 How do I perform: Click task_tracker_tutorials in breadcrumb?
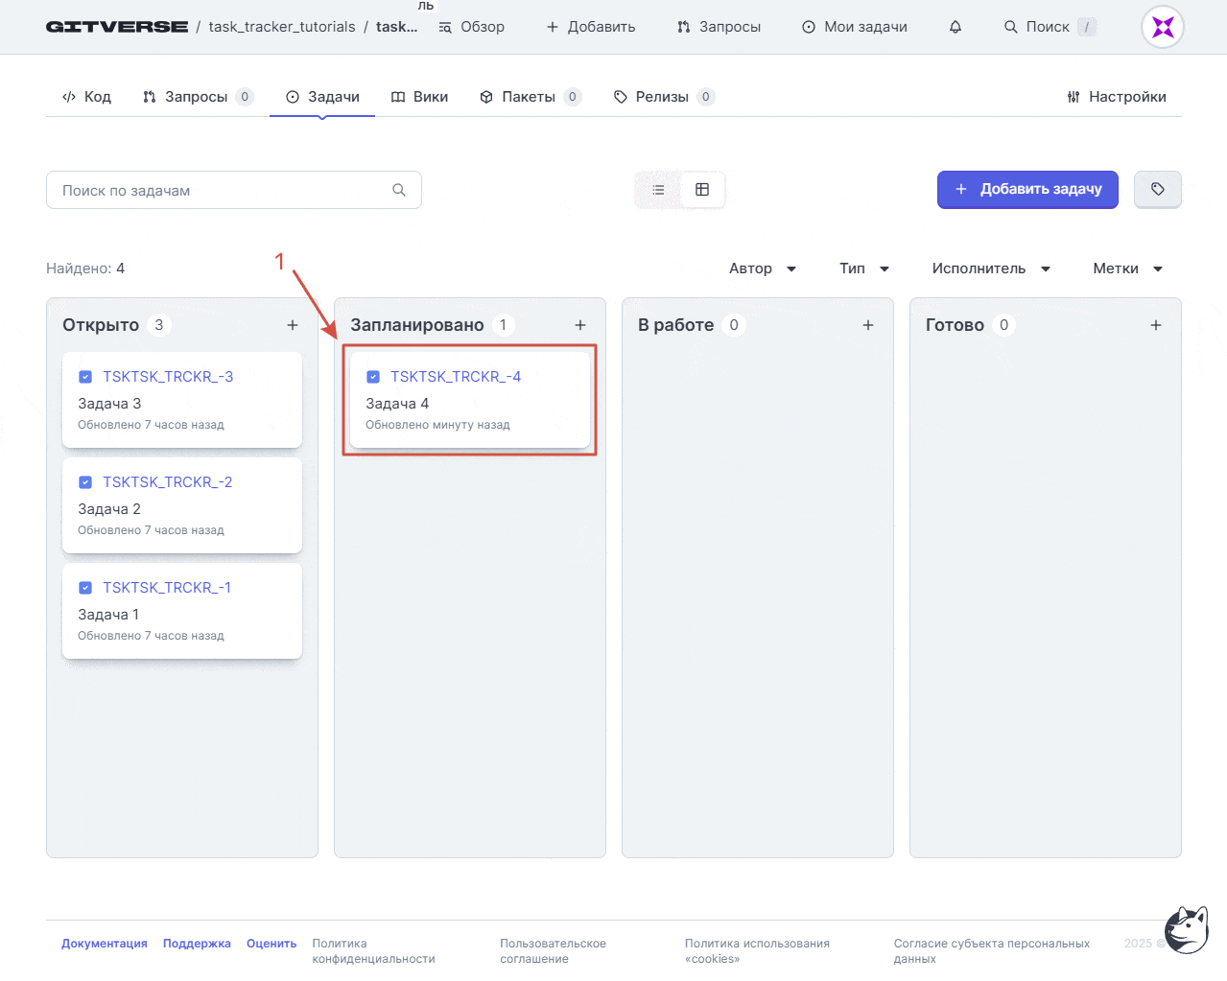click(x=282, y=27)
